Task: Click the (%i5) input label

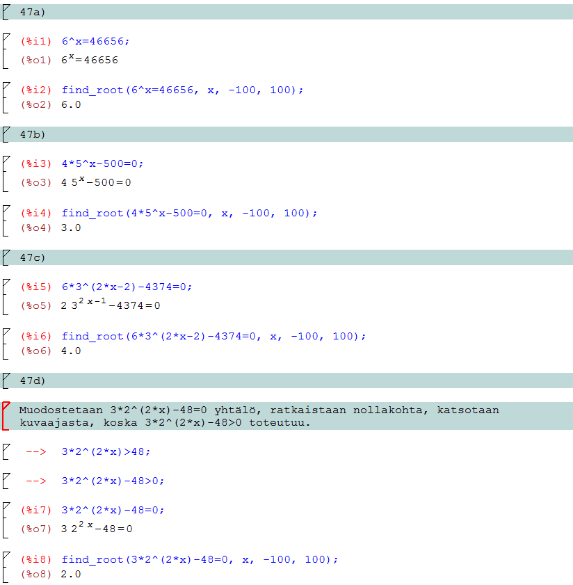Action: pos(36,287)
